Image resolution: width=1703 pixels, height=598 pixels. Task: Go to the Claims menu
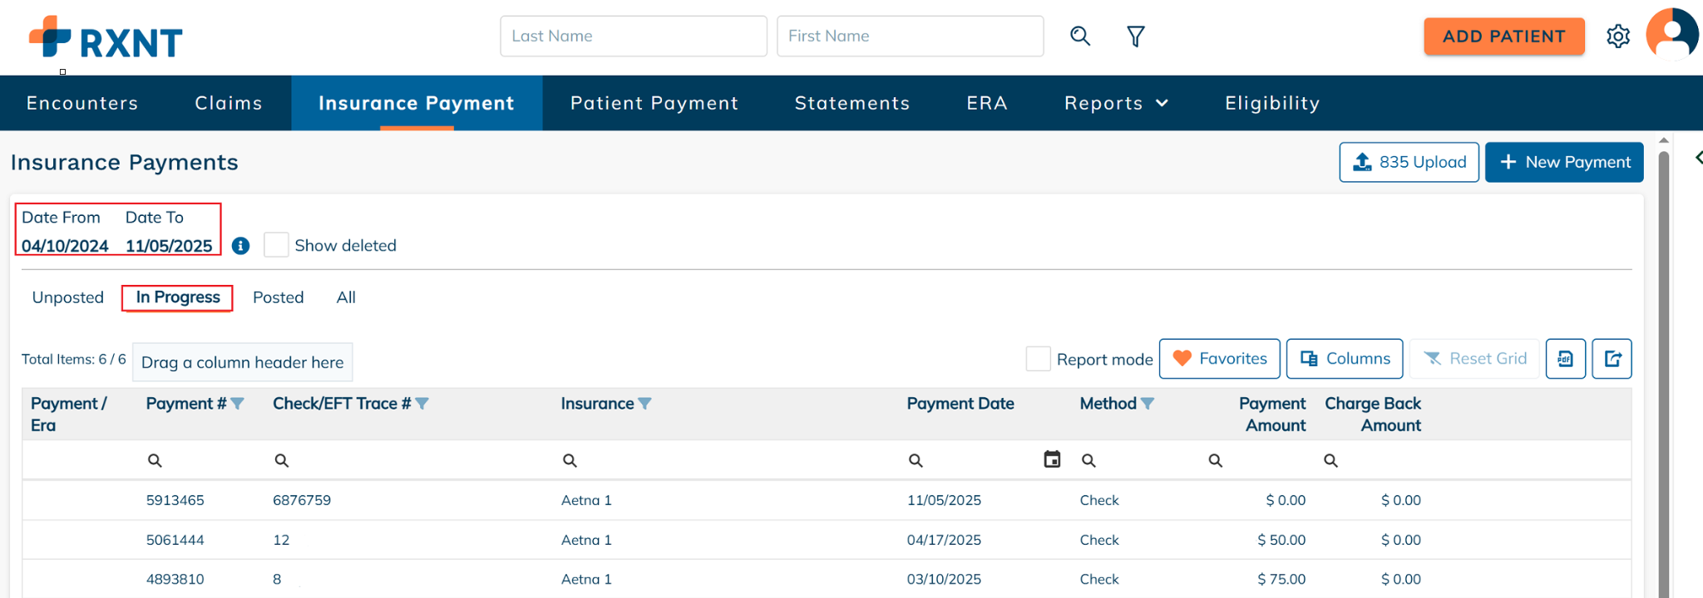(x=229, y=103)
